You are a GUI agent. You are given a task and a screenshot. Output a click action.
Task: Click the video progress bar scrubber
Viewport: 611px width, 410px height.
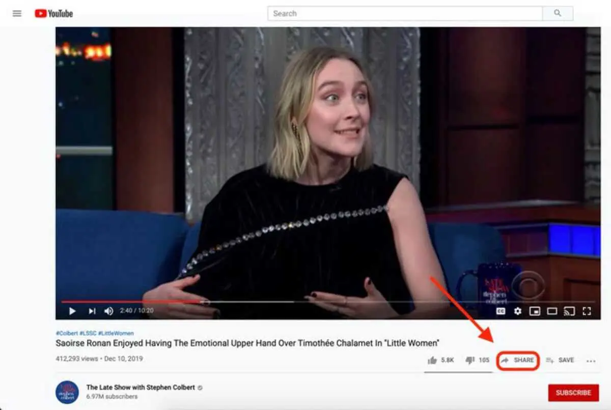pyautogui.click(x=205, y=302)
